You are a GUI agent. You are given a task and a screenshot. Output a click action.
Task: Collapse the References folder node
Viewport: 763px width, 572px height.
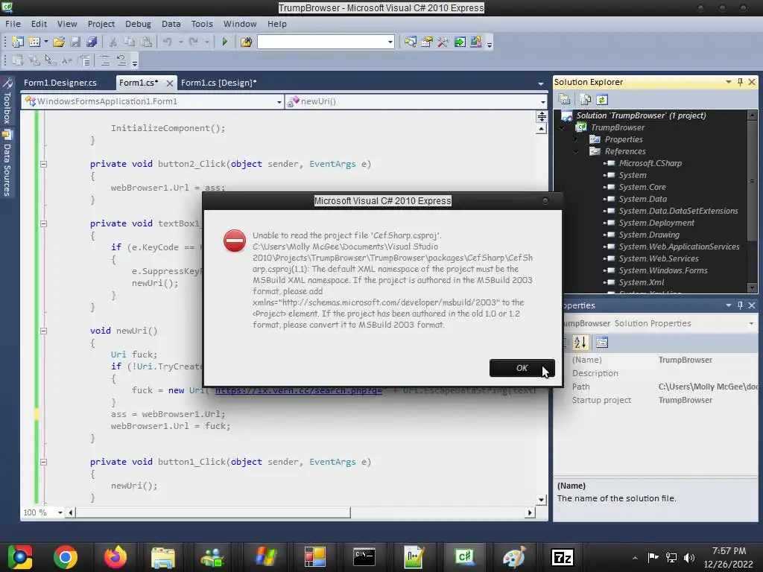coord(576,151)
